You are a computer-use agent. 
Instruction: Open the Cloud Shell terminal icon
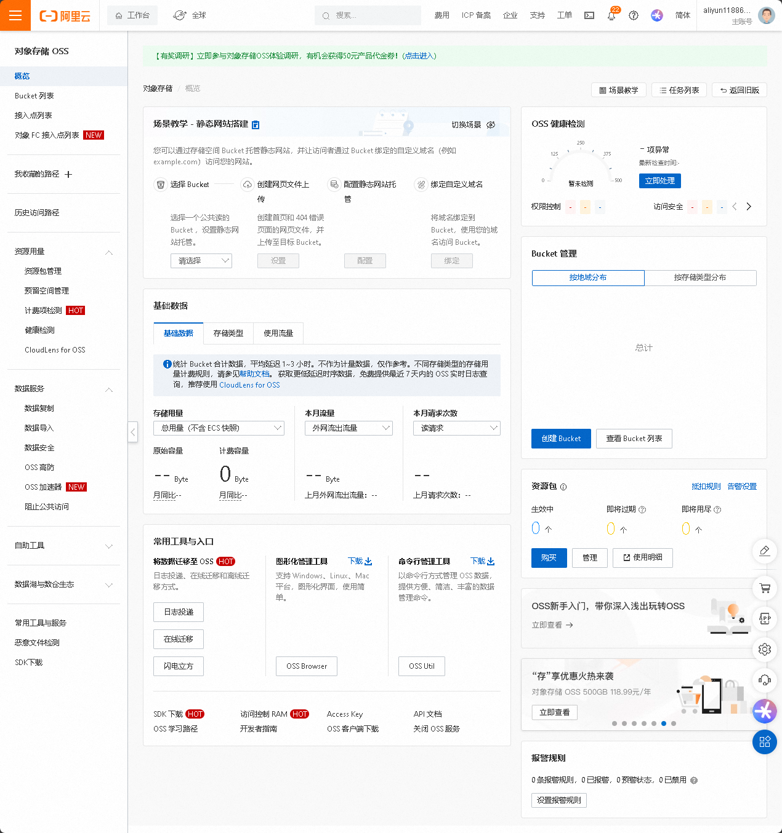pyautogui.click(x=589, y=15)
